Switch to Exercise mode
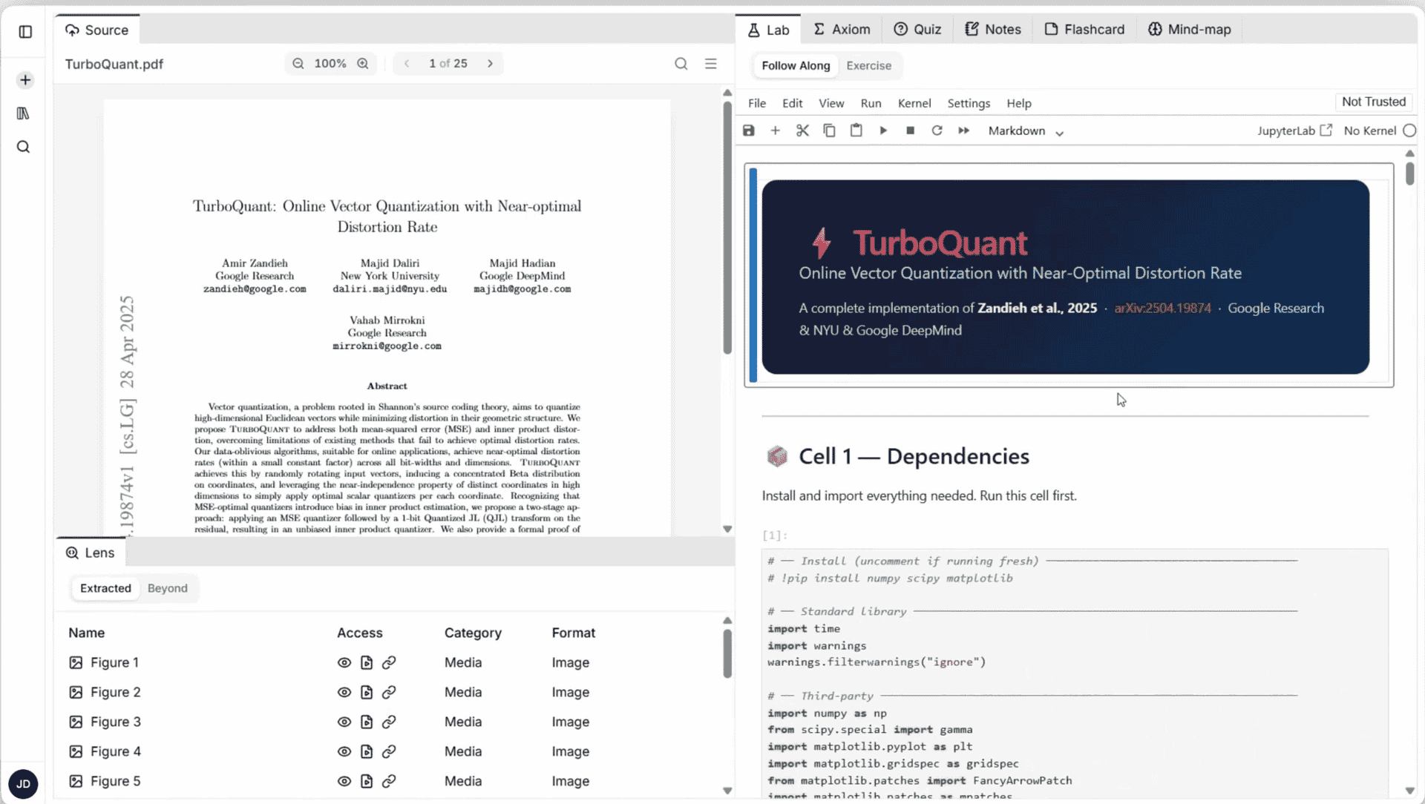This screenshot has height=804, width=1425. 869,65
